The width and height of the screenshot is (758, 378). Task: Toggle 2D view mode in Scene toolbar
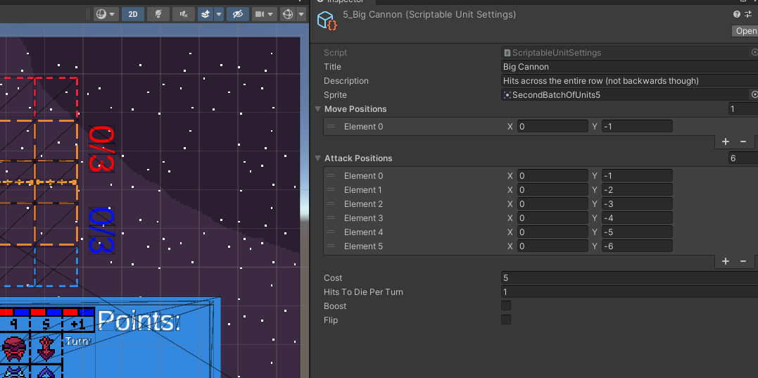coord(133,14)
